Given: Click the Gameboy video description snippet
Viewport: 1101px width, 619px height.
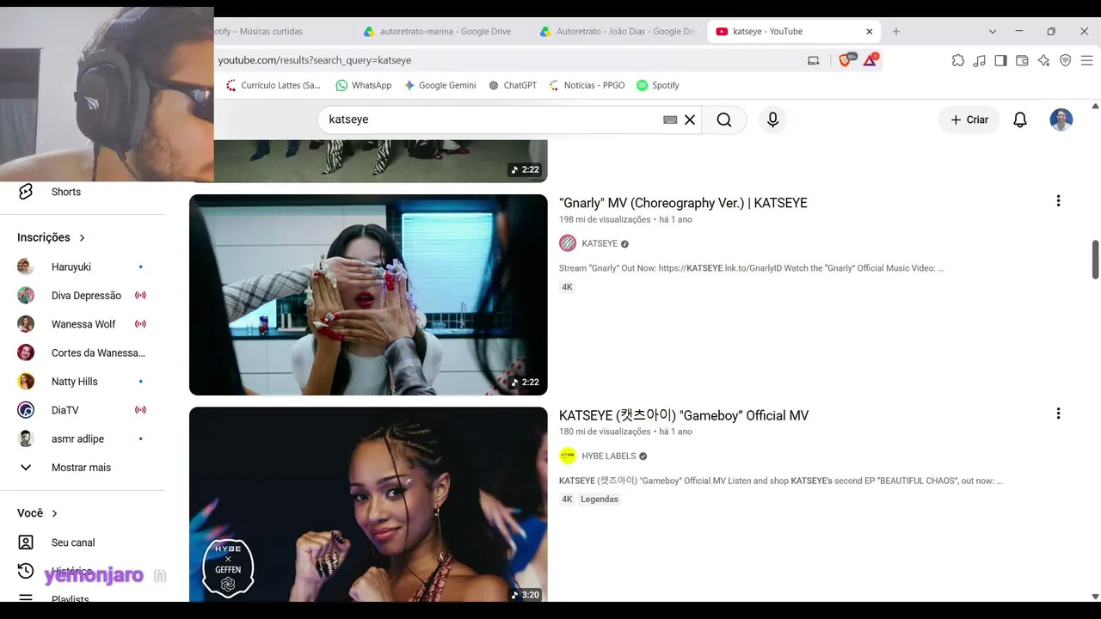Looking at the screenshot, I should click(781, 481).
